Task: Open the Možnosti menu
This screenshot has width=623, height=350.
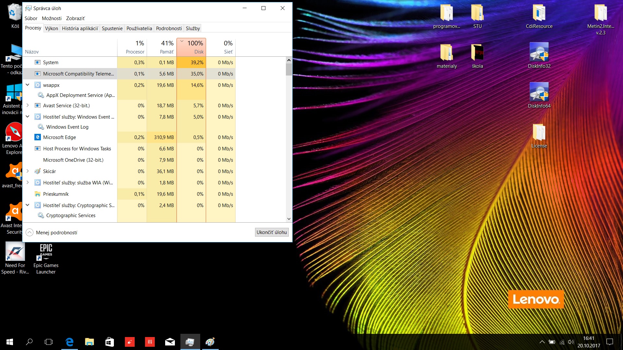Action: pos(52,18)
